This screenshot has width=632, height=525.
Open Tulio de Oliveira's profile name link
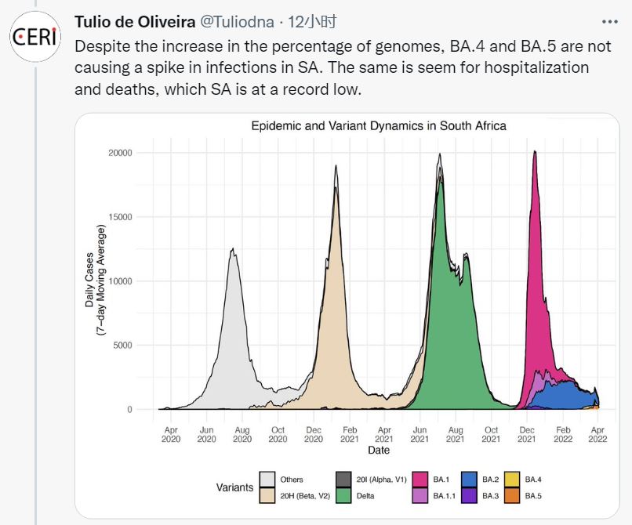(x=133, y=21)
